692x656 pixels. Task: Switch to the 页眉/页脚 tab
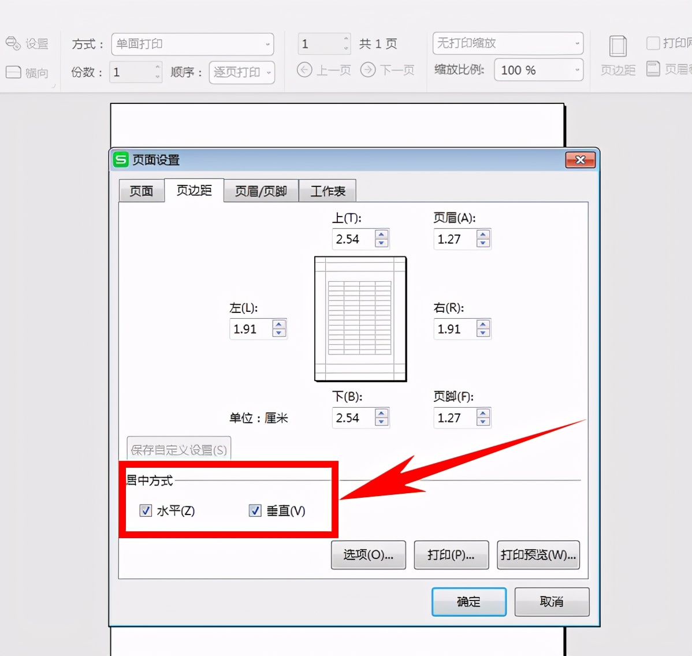(261, 191)
